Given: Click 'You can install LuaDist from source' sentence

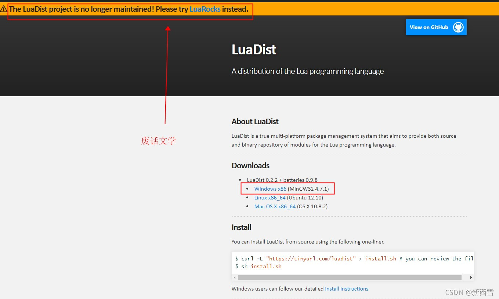Looking at the screenshot, I should point(308,242).
